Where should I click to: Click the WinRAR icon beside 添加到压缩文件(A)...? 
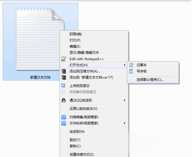click(63, 71)
